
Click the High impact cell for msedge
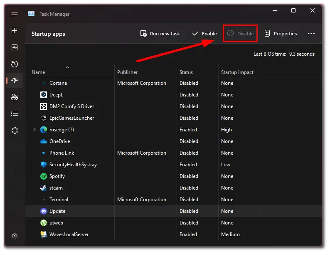pos(227,130)
